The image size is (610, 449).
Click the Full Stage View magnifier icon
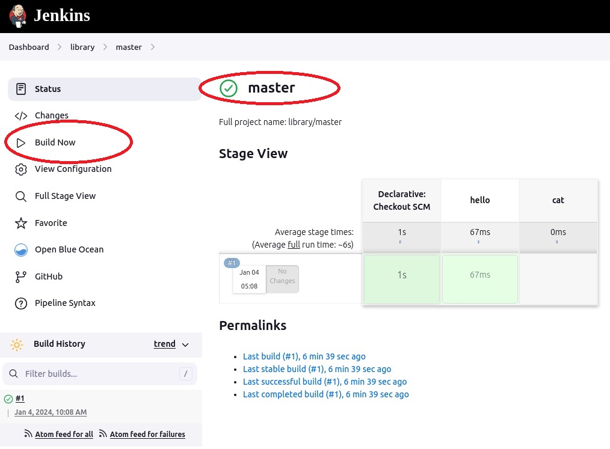coord(21,197)
